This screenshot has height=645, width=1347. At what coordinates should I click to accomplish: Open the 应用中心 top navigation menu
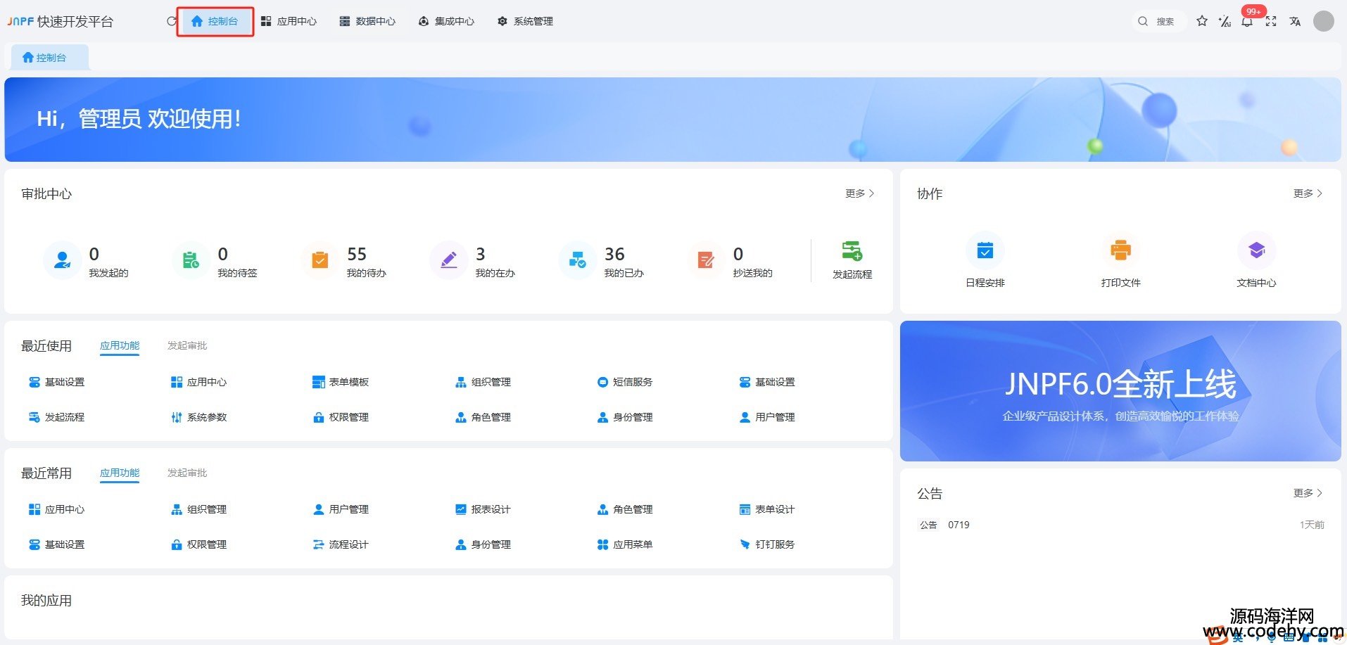289,21
